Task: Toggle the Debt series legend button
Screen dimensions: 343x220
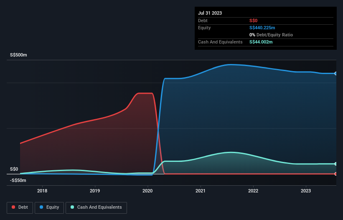Action: pyautogui.click(x=20, y=207)
